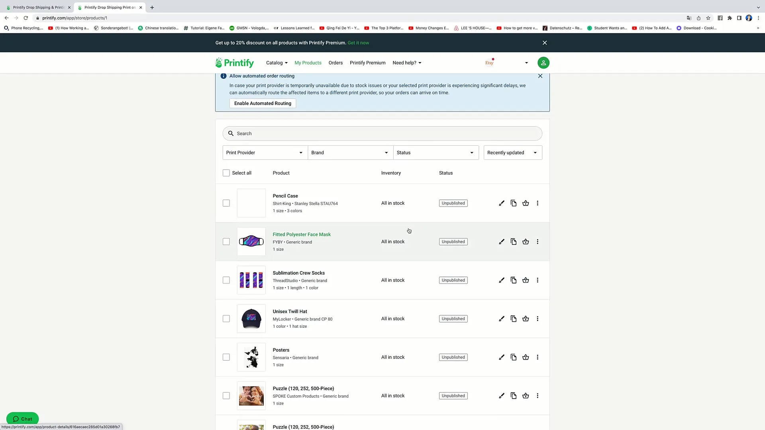
Task: Open the user account profile icon
Action: 543,63
